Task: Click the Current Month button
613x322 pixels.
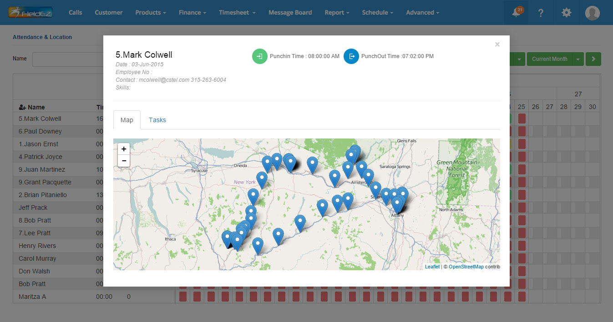Action: (549, 59)
